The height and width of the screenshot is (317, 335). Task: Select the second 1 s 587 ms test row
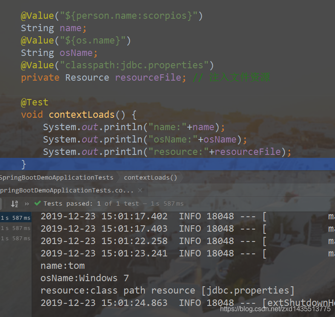[x=16, y=228]
